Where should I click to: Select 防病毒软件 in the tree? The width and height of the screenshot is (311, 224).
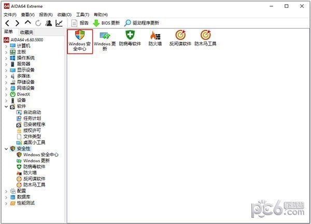31,166
